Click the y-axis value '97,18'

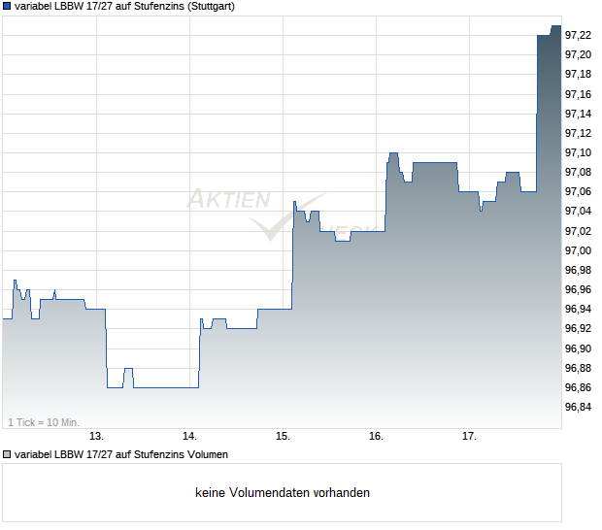[578, 75]
